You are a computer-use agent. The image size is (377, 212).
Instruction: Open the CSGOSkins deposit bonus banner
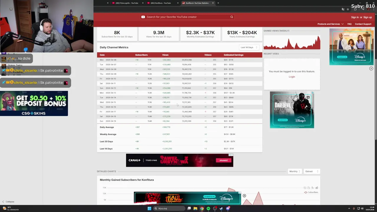[x=34, y=103]
